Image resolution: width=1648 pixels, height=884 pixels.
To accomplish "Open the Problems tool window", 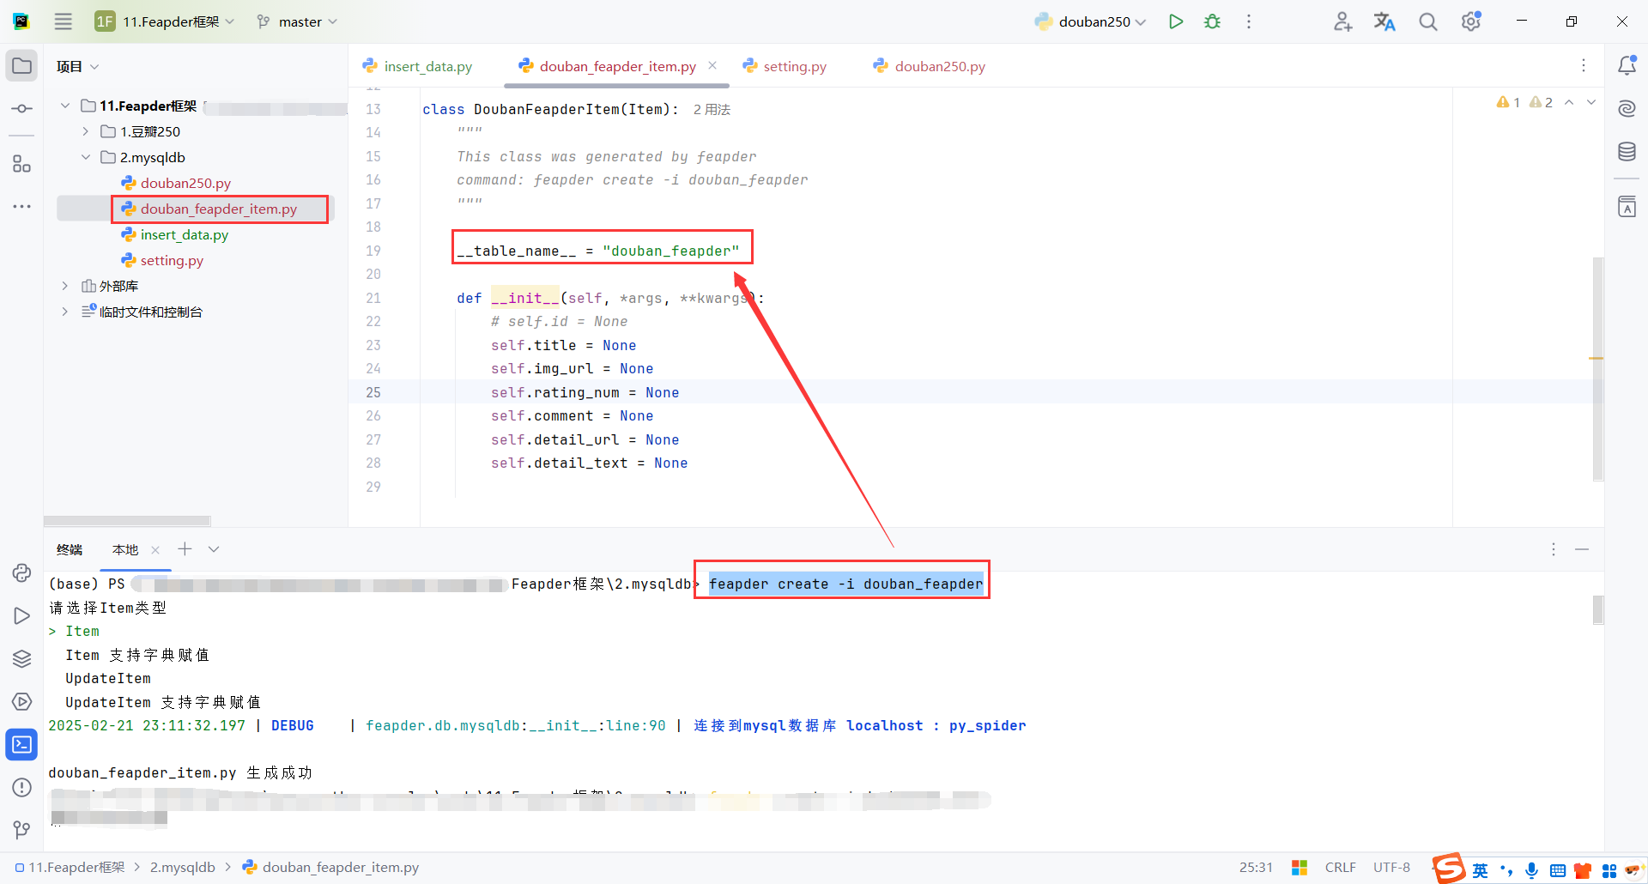I will [x=21, y=787].
